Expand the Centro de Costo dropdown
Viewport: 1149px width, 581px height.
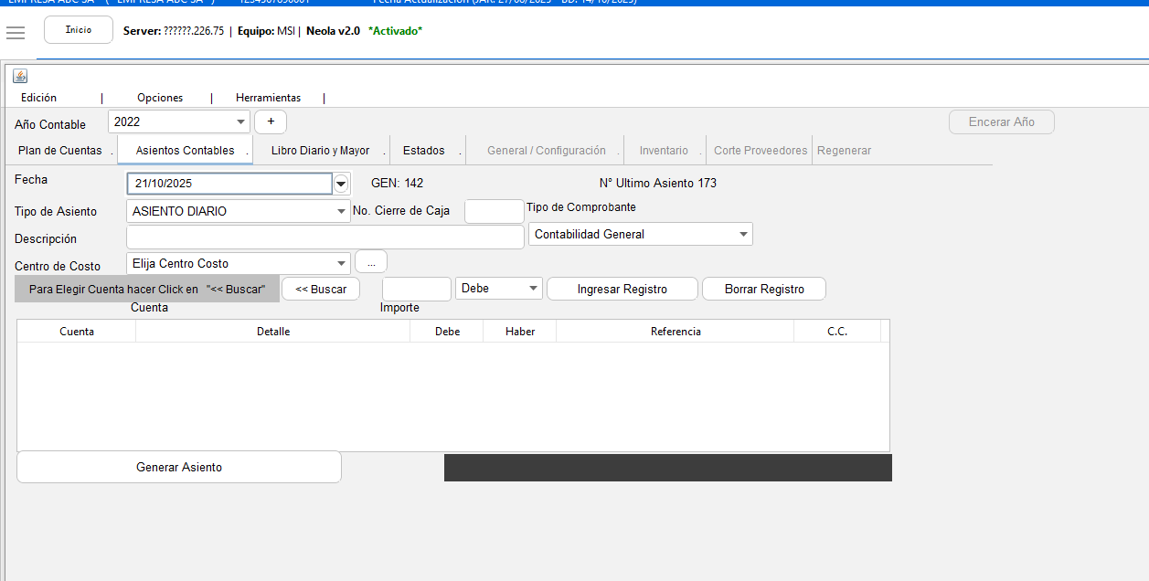(x=341, y=264)
